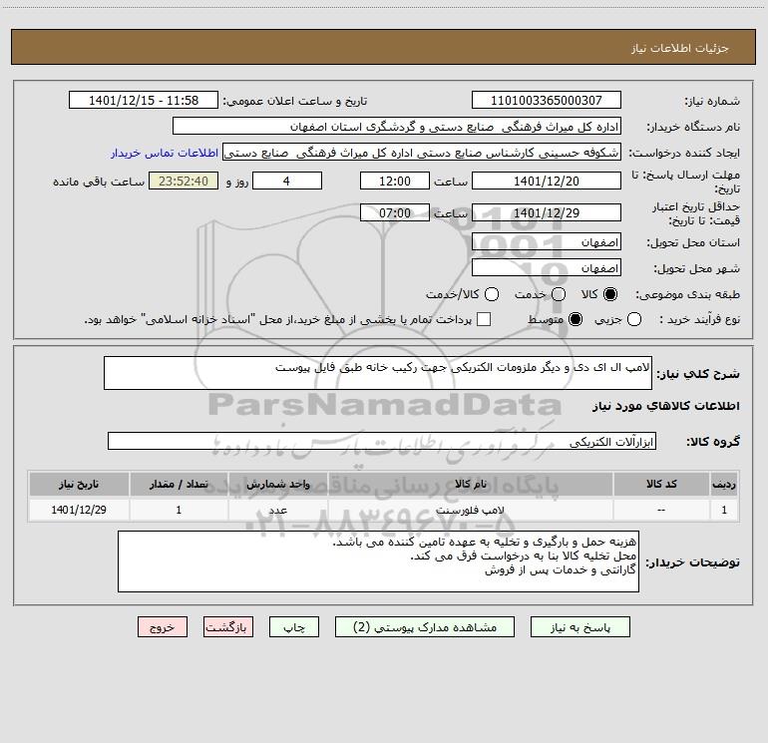This screenshot has width=768, height=743.
Task: Click the unit cell عدد
Action: pos(277,510)
